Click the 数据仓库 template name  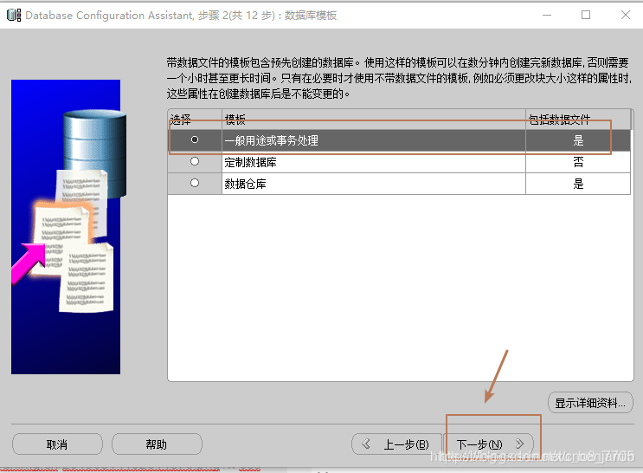click(x=245, y=184)
